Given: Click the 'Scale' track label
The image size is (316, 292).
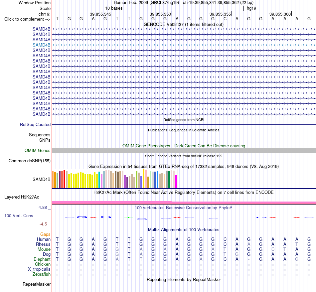Looking at the screenshot, I should coord(45,8).
